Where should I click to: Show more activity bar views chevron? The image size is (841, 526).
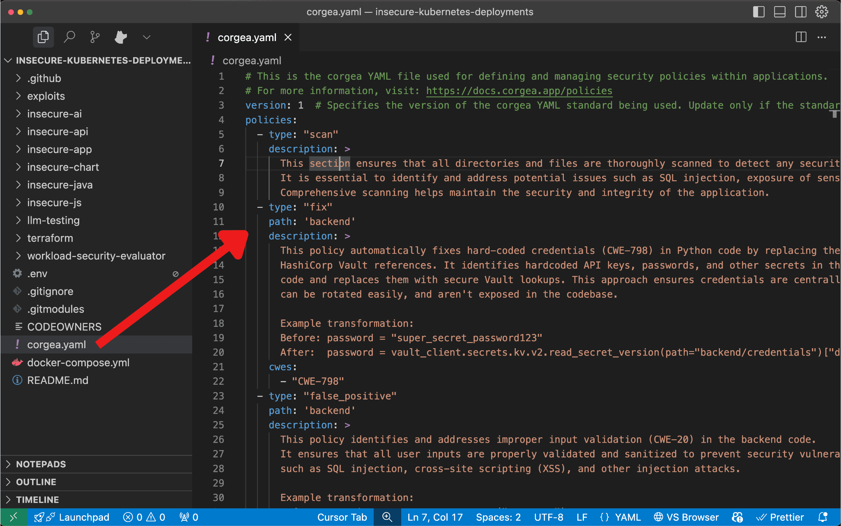[x=147, y=37]
